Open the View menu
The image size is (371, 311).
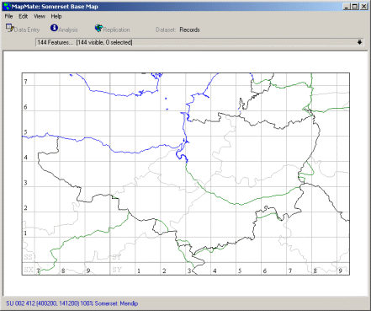coord(40,16)
